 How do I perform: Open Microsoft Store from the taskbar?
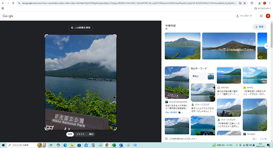click(x=79, y=145)
